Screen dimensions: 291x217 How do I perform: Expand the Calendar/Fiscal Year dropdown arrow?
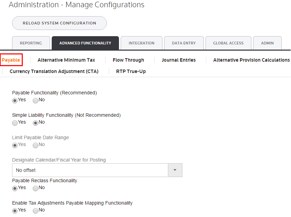click(x=175, y=170)
